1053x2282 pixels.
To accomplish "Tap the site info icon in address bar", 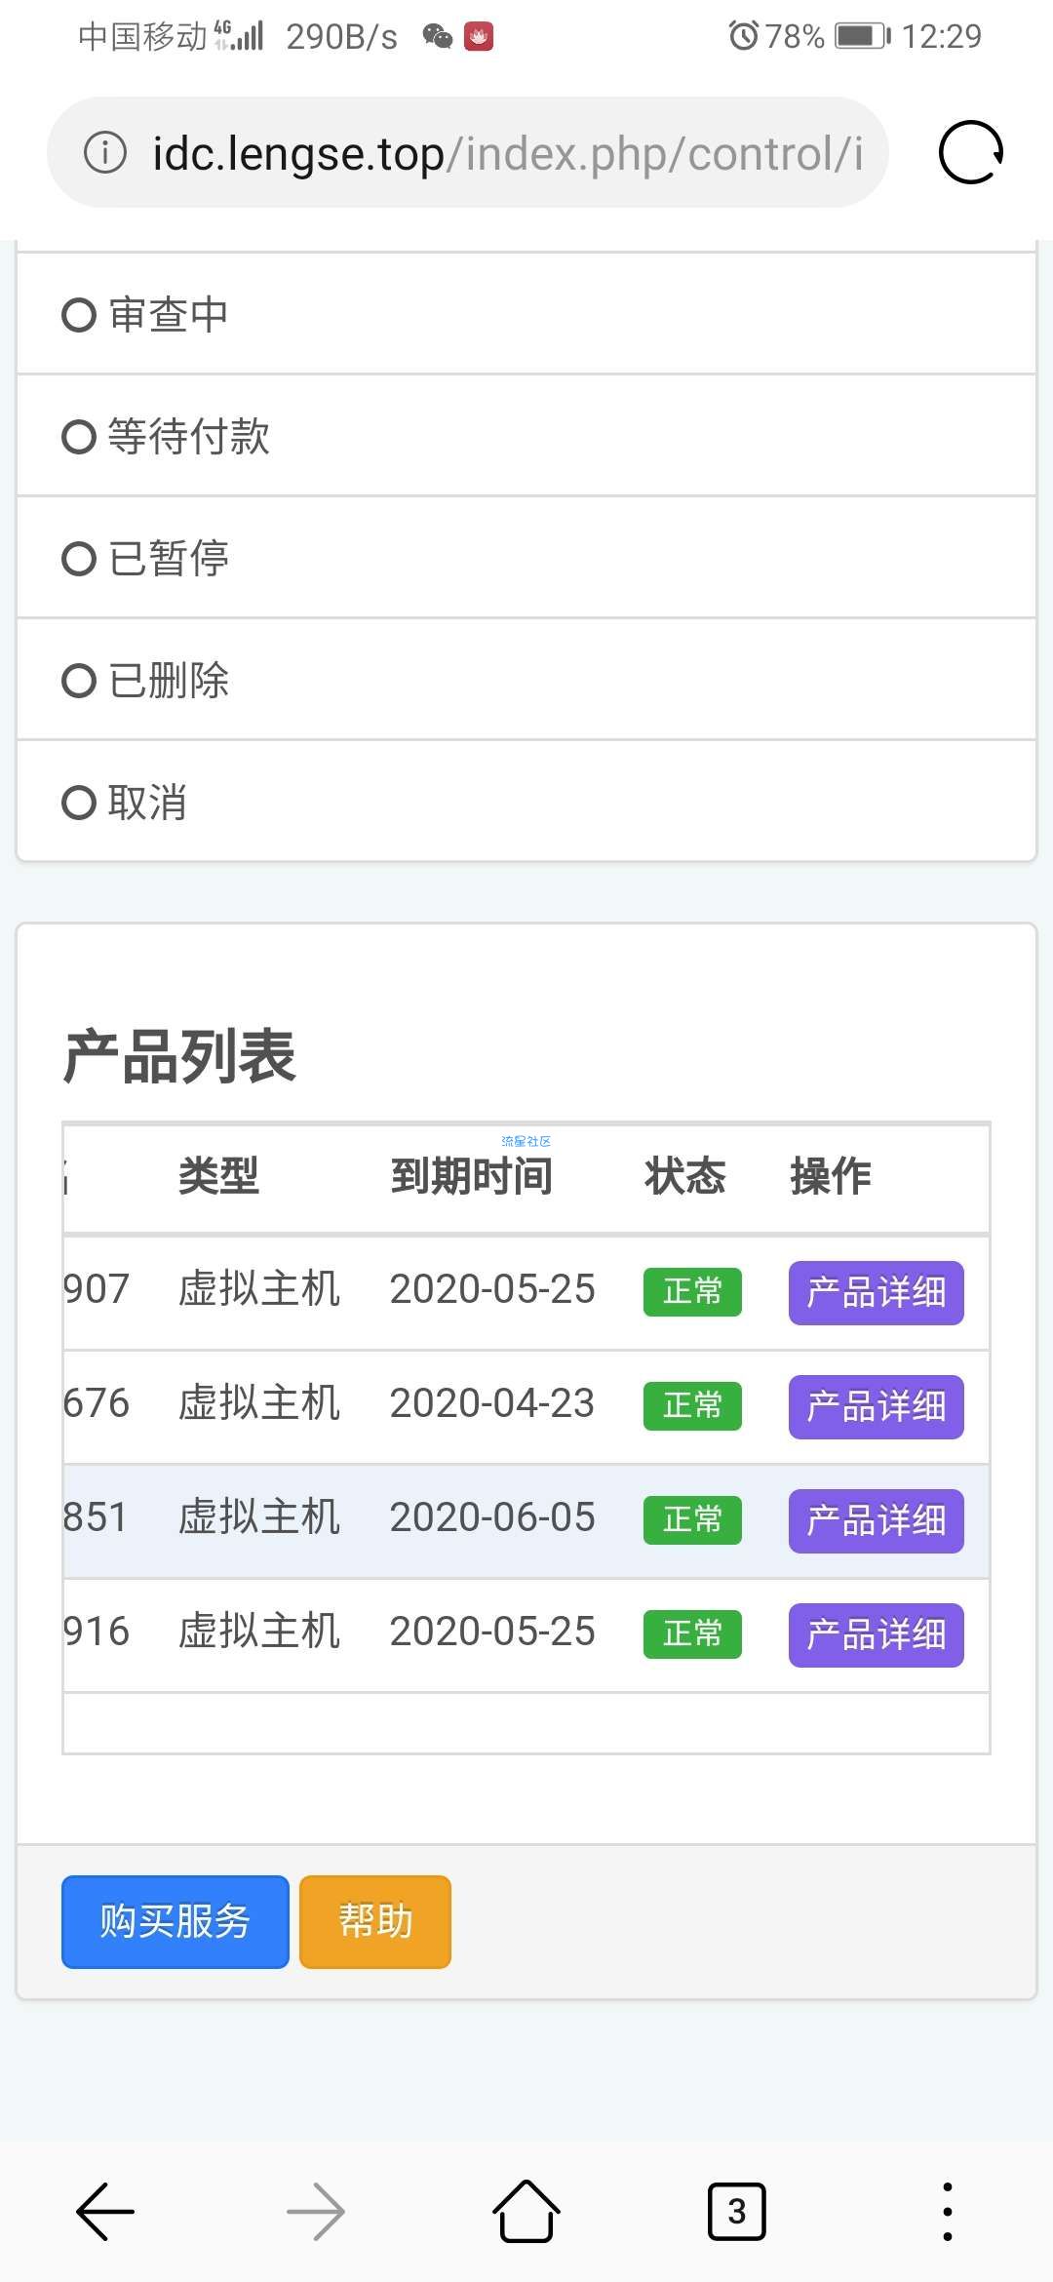I will pyautogui.click(x=105, y=152).
